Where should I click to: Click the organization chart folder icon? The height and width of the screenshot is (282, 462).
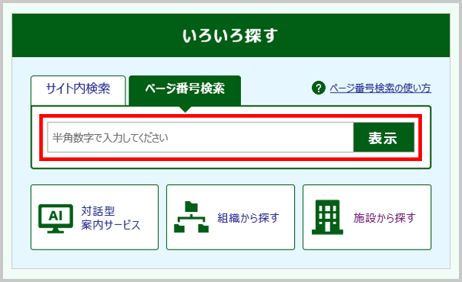tap(191, 217)
